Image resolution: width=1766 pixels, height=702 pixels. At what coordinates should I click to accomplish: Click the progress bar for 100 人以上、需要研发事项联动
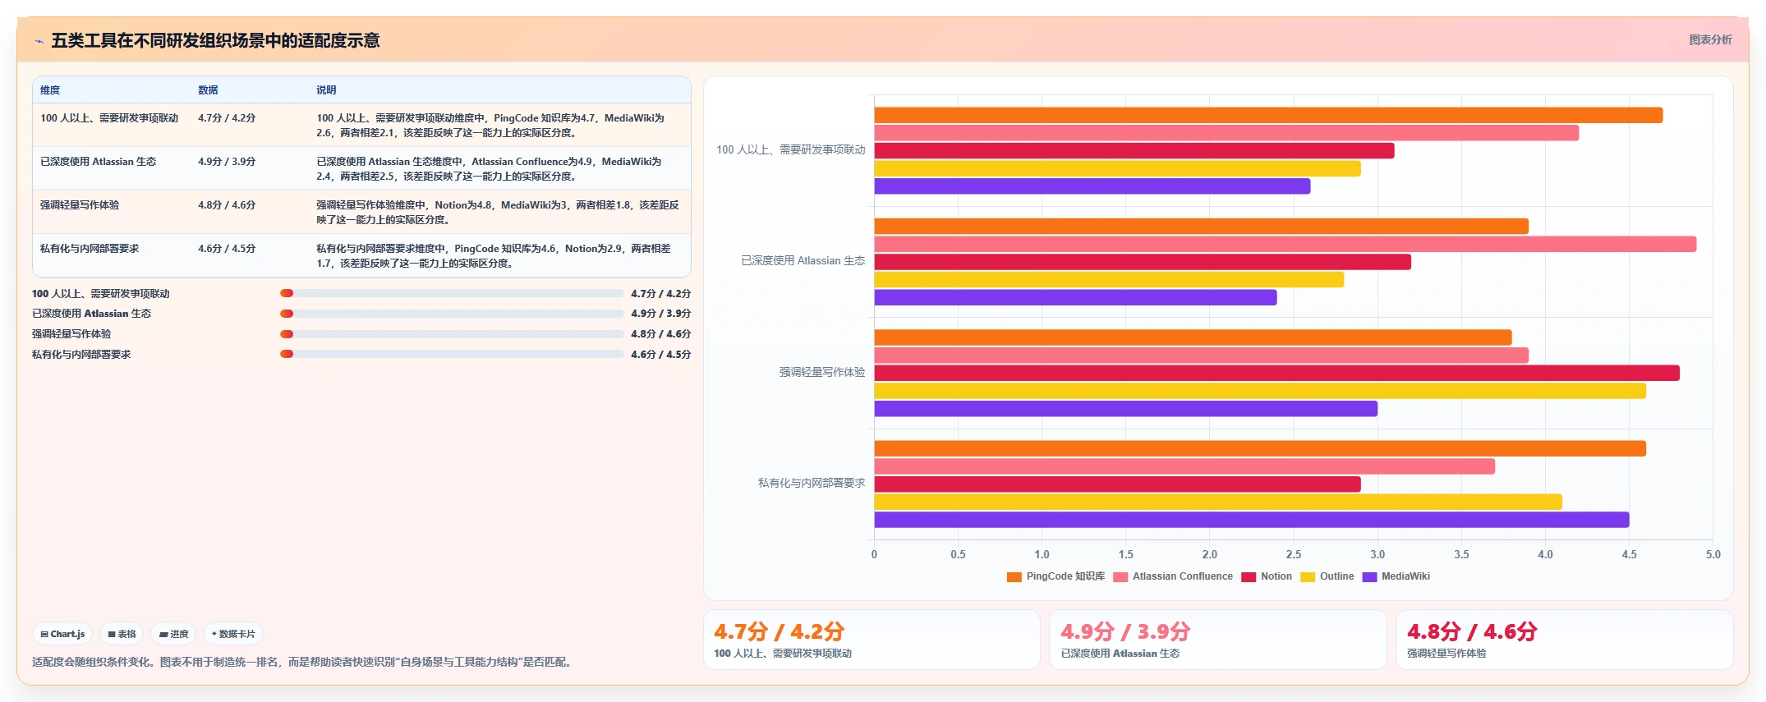pyautogui.click(x=452, y=293)
